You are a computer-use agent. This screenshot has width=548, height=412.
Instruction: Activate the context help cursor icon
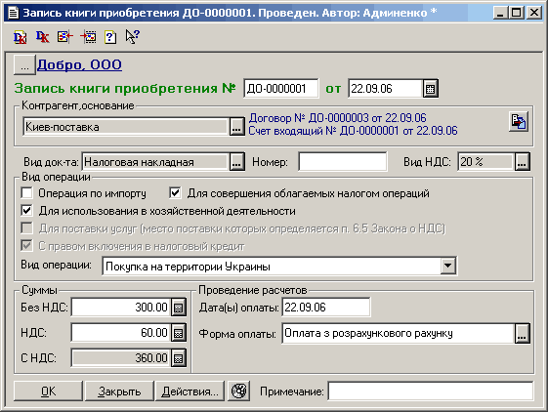pyautogui.click(x=133, y=37)
